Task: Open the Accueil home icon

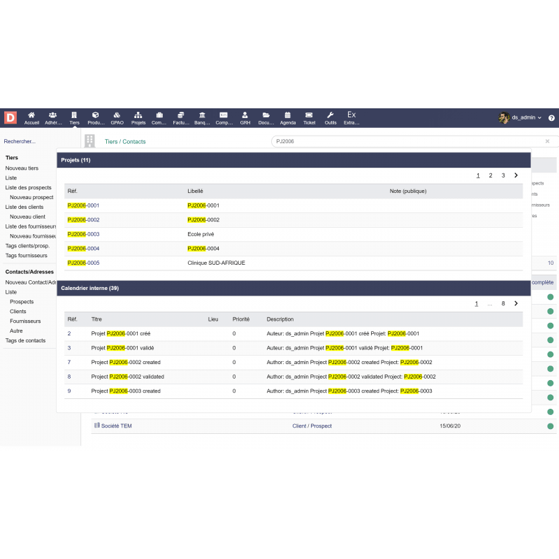Action: (x=31, y=117)
